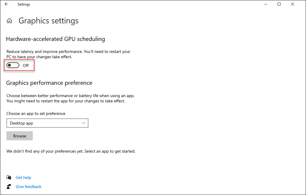Screen dimensions: 306x195
Task: Select the Graphics performance preference heading
Action: [49, 83]
